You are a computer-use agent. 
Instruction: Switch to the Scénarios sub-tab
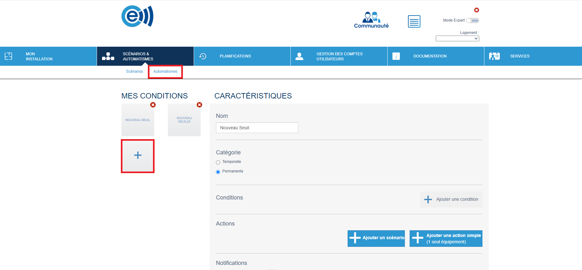pyautogui.click(x=135, y=71)
